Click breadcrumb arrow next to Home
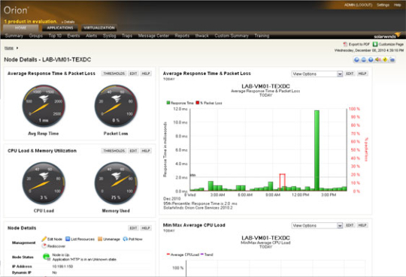This screenshot has width=406, height=277. pos(17,48)
